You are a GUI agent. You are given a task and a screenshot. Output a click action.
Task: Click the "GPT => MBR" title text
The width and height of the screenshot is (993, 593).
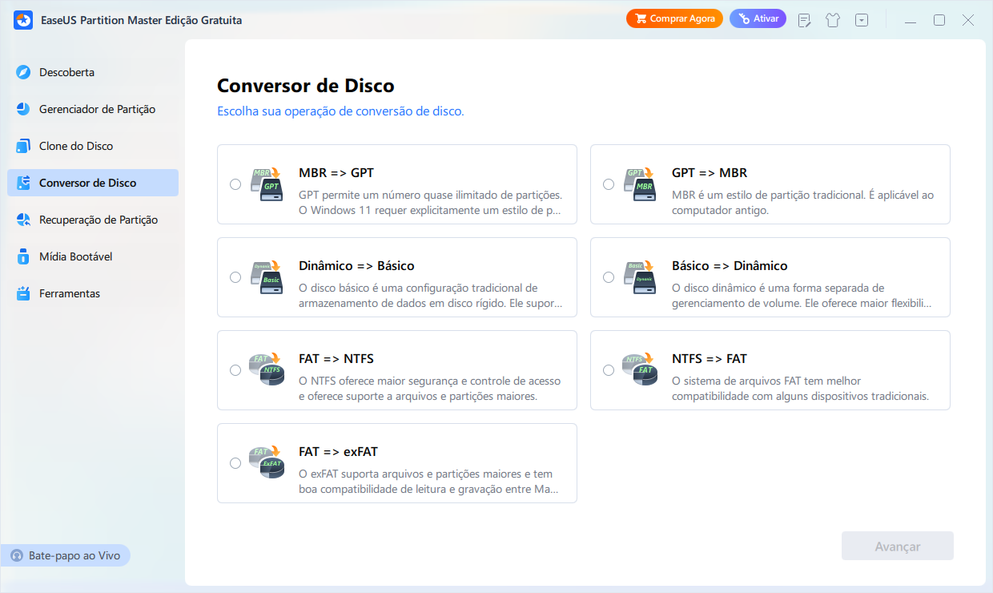[x=710, y=173]
